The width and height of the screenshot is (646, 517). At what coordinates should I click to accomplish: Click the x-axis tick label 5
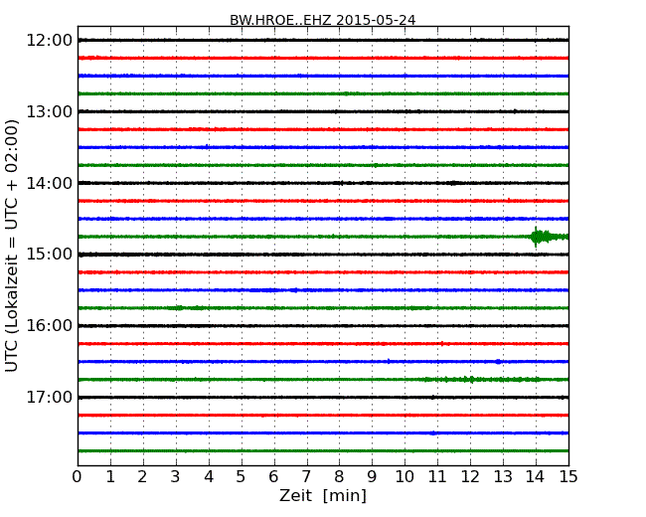click(x=242, y=477)
